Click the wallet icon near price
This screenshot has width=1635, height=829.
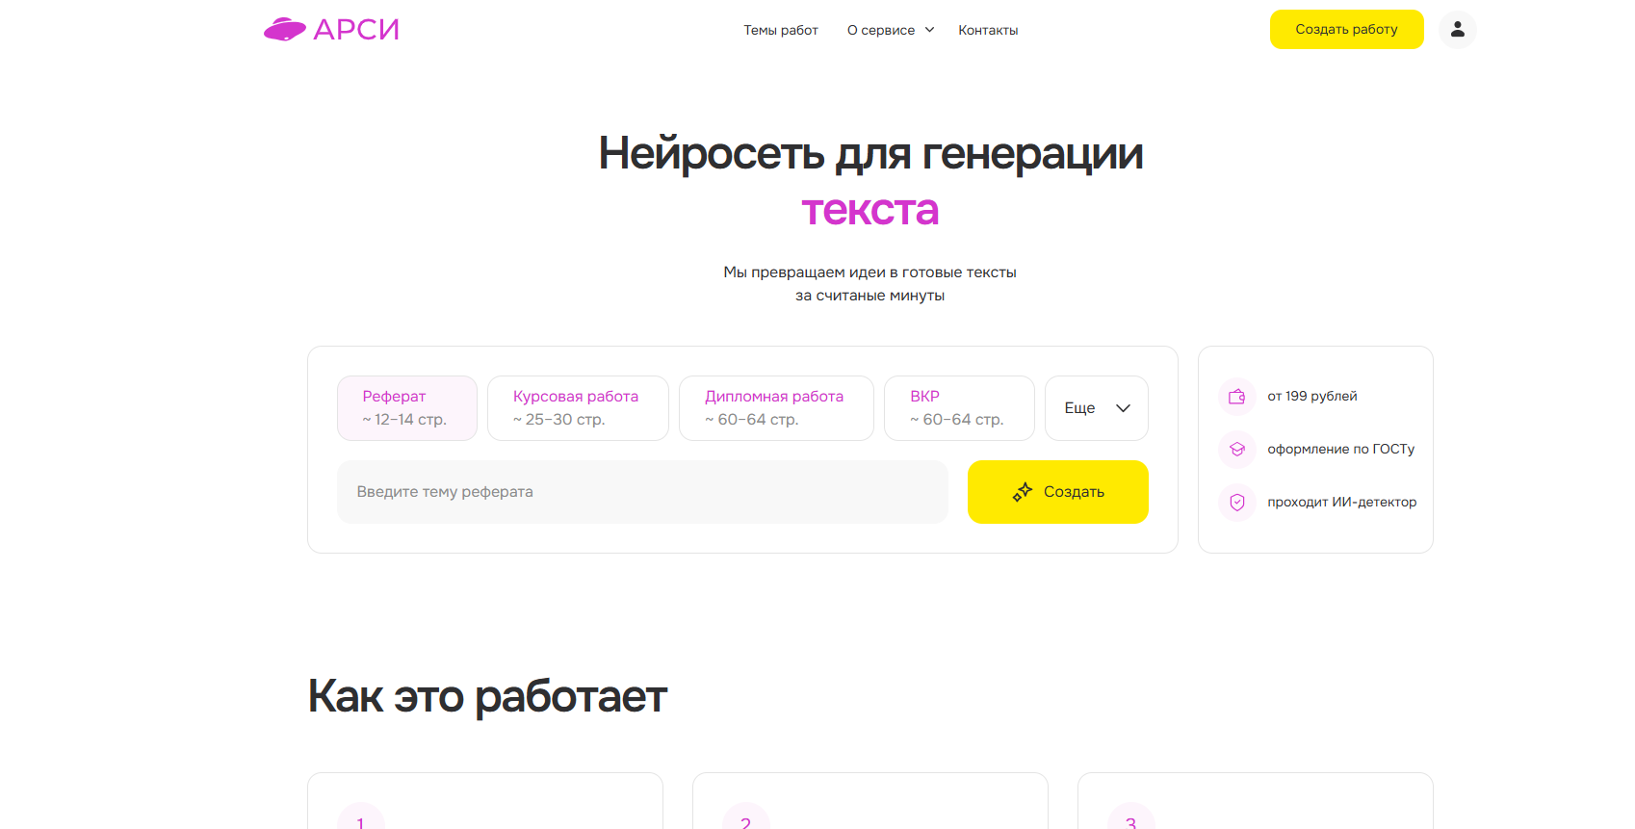coord(1237,397)
